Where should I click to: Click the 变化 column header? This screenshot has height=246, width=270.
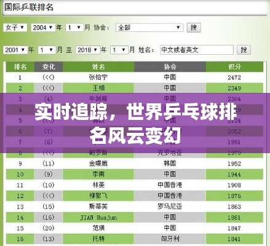coord(49,66)
